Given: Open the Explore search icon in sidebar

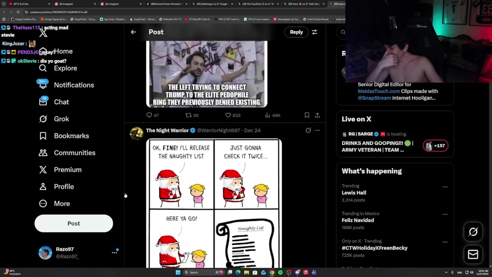Looking at the screenshot, I should [x=43, y=68].
